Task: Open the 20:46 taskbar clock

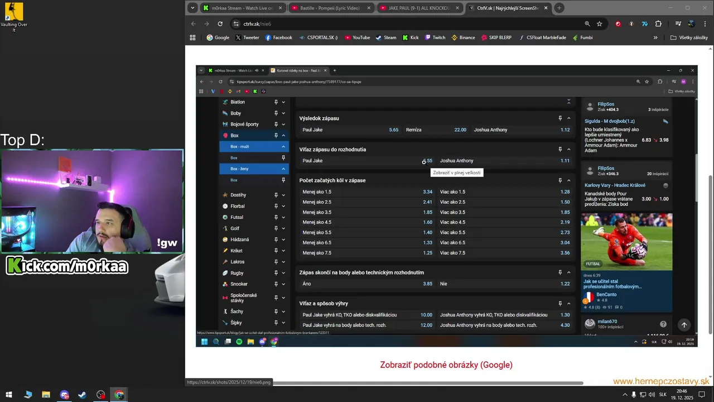Action: pyautogui.click(x=682, y=395)
